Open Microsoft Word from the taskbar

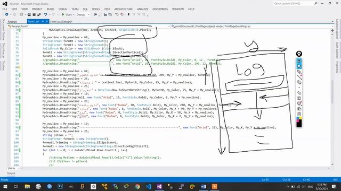[204, 186]
